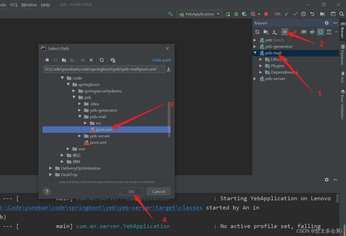The width and height of the screenshot is (346, 236).
Task: Download sources and documentation in Maven toolbar
Action: (x=274, y=32)
